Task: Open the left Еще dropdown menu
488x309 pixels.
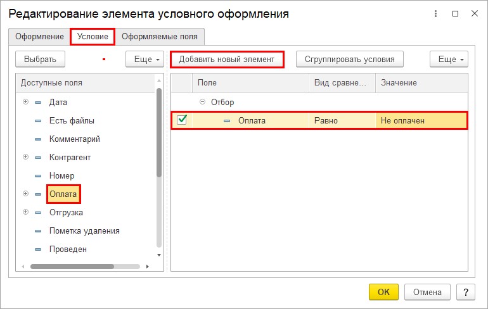Action: [x=145, y=60]
